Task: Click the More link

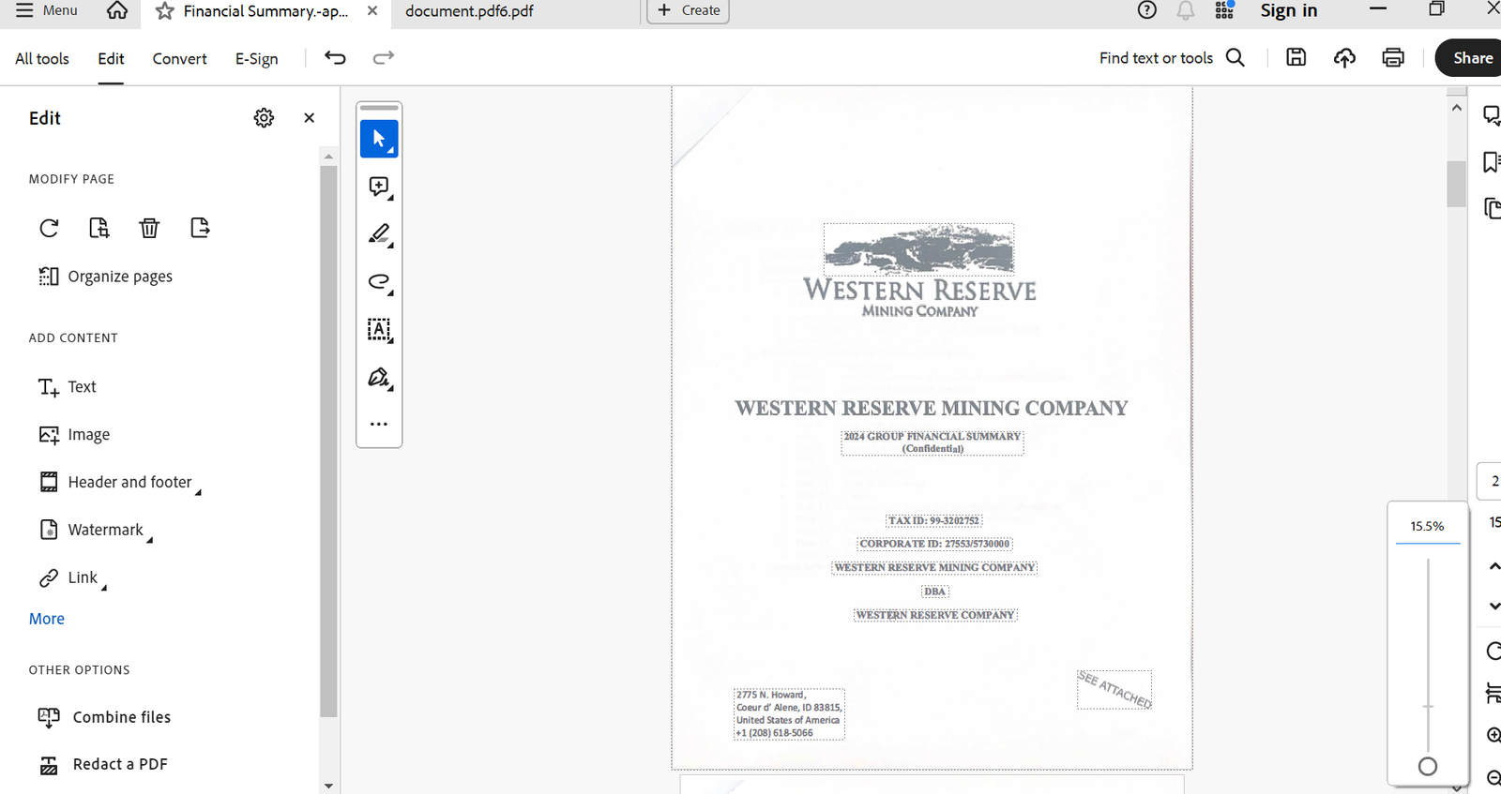Action: click(47, 619)
